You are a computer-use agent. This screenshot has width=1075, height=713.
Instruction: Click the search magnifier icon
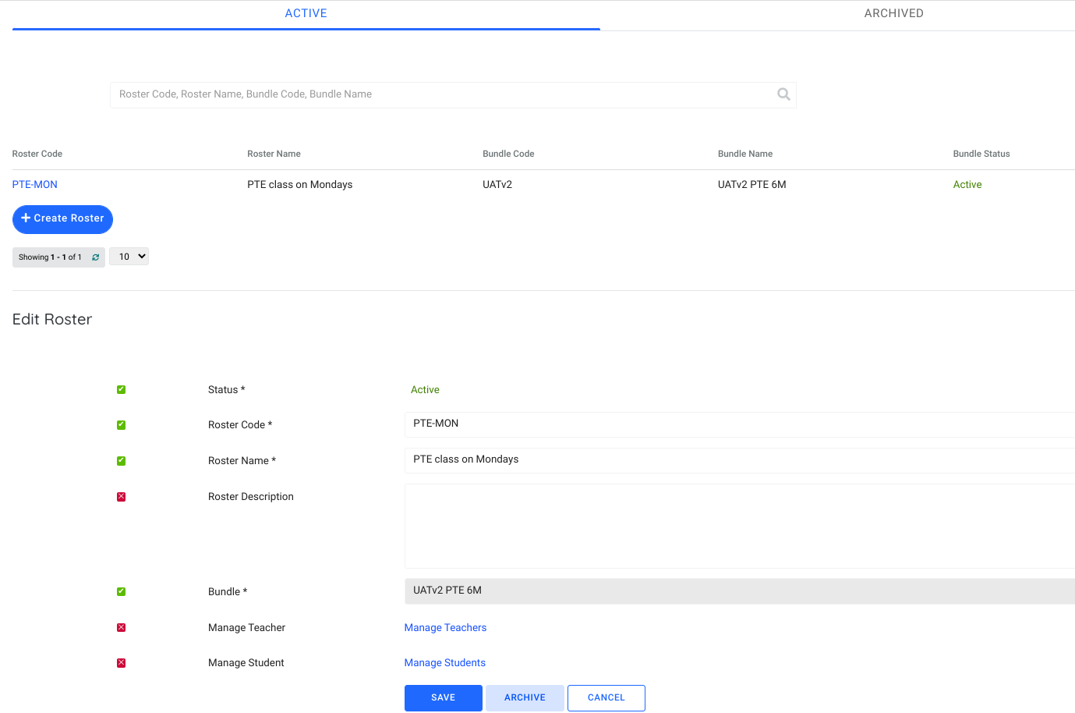tap(783, 94)
